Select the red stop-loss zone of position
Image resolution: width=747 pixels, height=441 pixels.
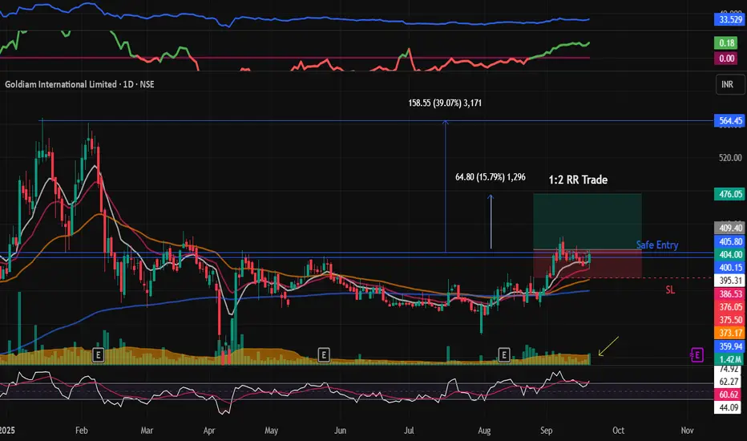tap(587, 264)
